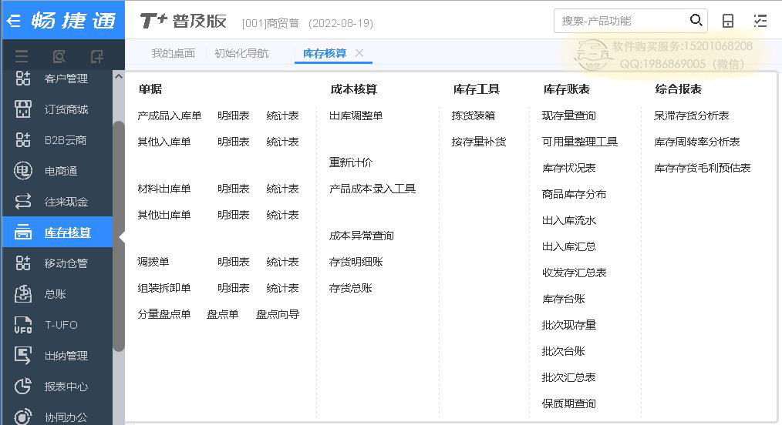
Task: Open the hamburger menu in sidebar toolbar
Action: (x=22, y=56)
